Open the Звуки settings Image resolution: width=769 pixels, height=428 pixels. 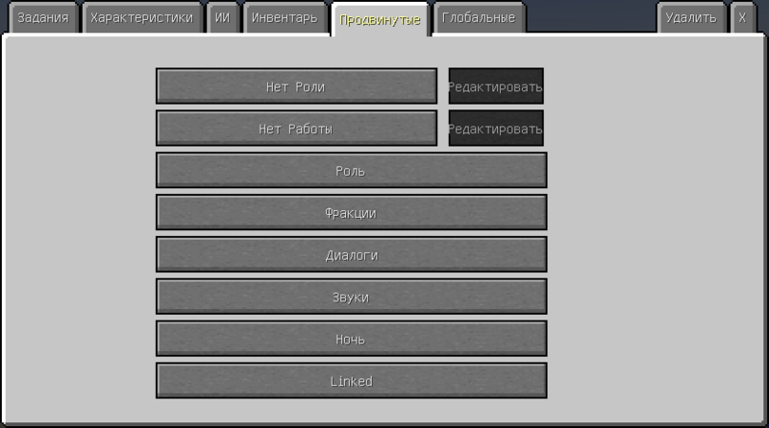[351, 297]
